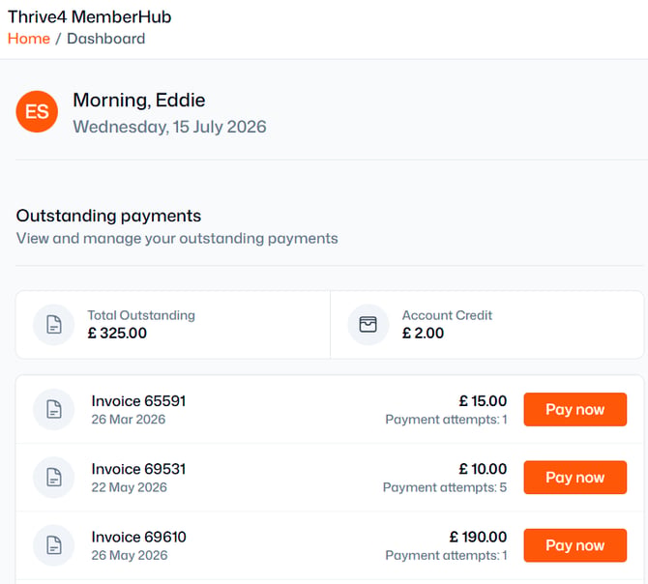Open the Invoice 69610 title
The height and width of the screenshot is (584, 648).
139,537
